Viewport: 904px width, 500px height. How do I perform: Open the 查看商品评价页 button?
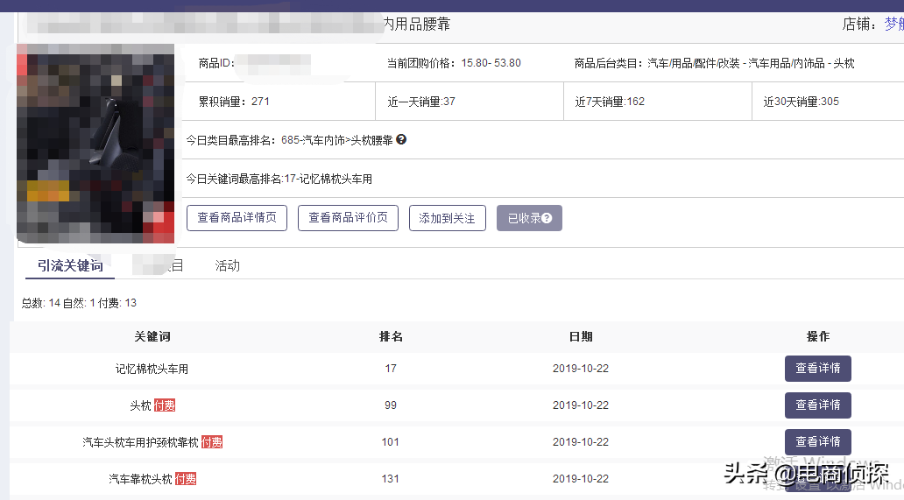pyautogui.click(x=349, y=218)
